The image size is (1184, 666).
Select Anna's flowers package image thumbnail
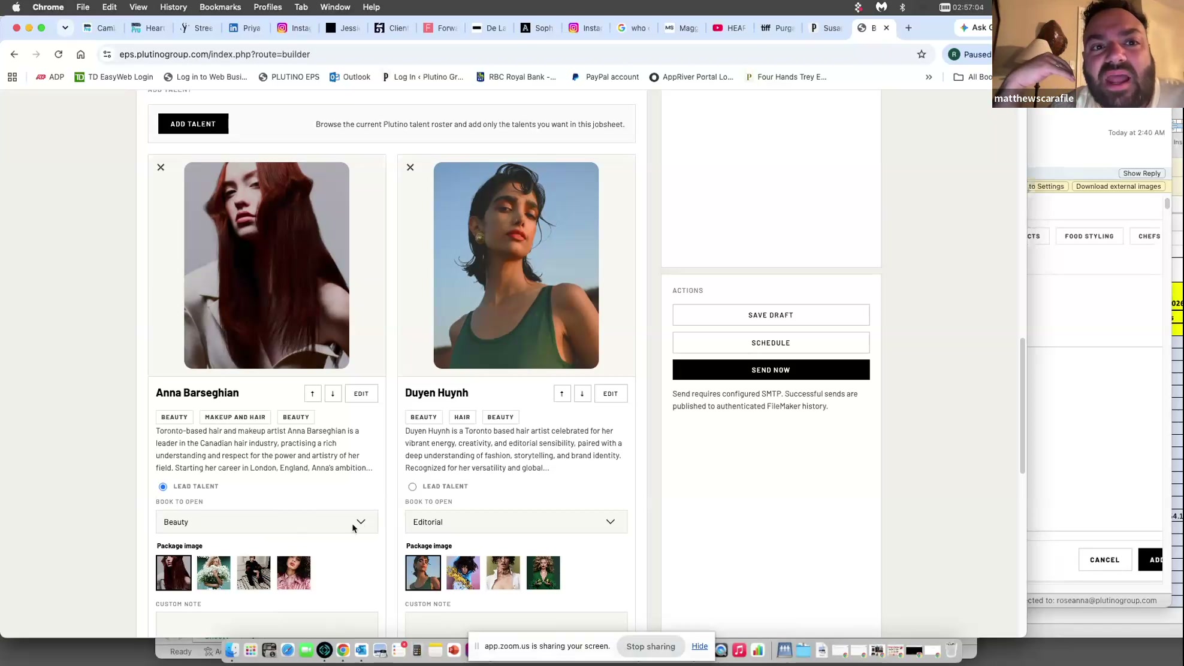pyautogui.click(x=213, y=573)
